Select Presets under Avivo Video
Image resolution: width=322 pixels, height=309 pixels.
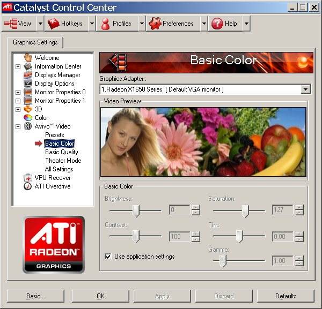[55, 135]
